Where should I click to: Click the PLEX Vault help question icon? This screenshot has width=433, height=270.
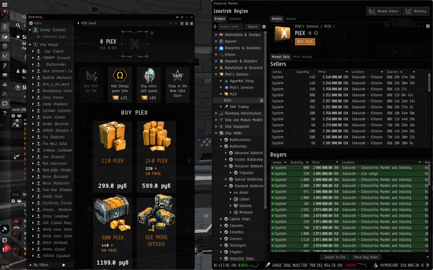click(x=152, y=33)
